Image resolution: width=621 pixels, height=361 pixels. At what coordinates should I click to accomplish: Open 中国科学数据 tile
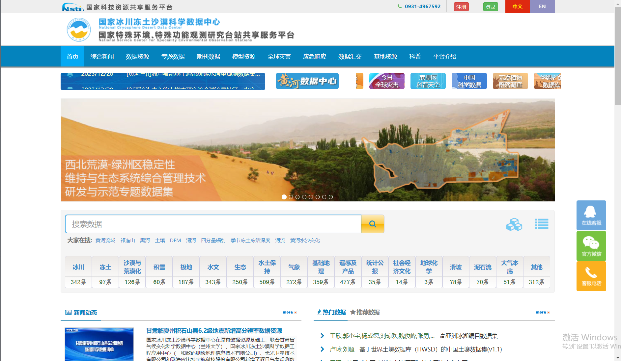(469, 81)
